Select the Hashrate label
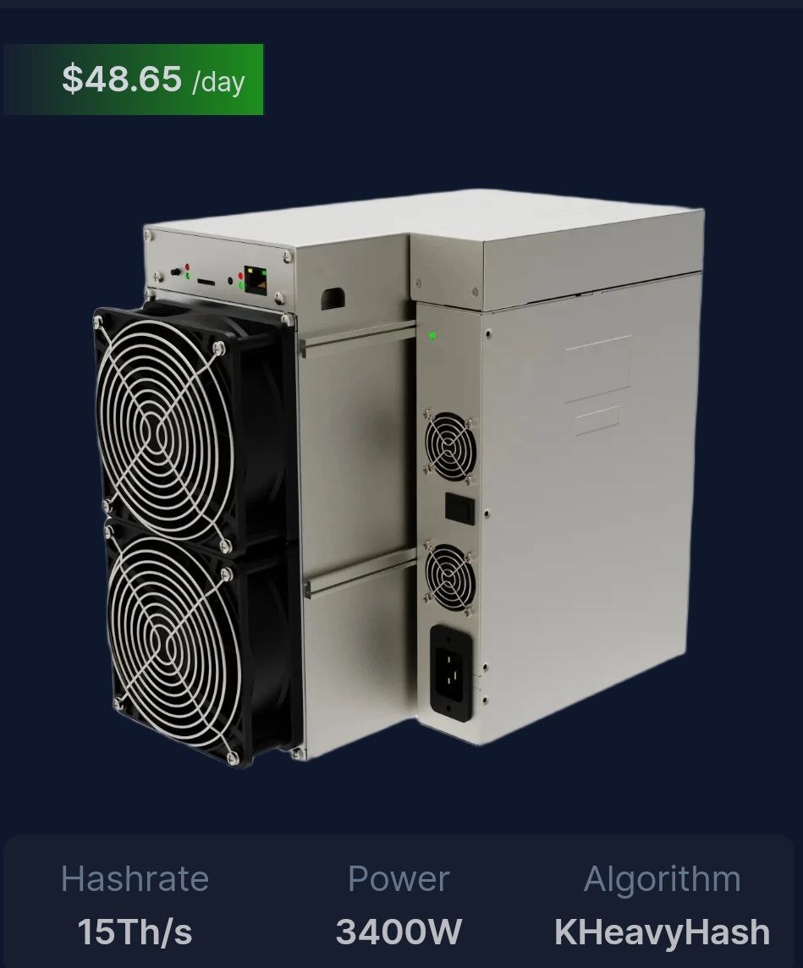 click(135, 877)
